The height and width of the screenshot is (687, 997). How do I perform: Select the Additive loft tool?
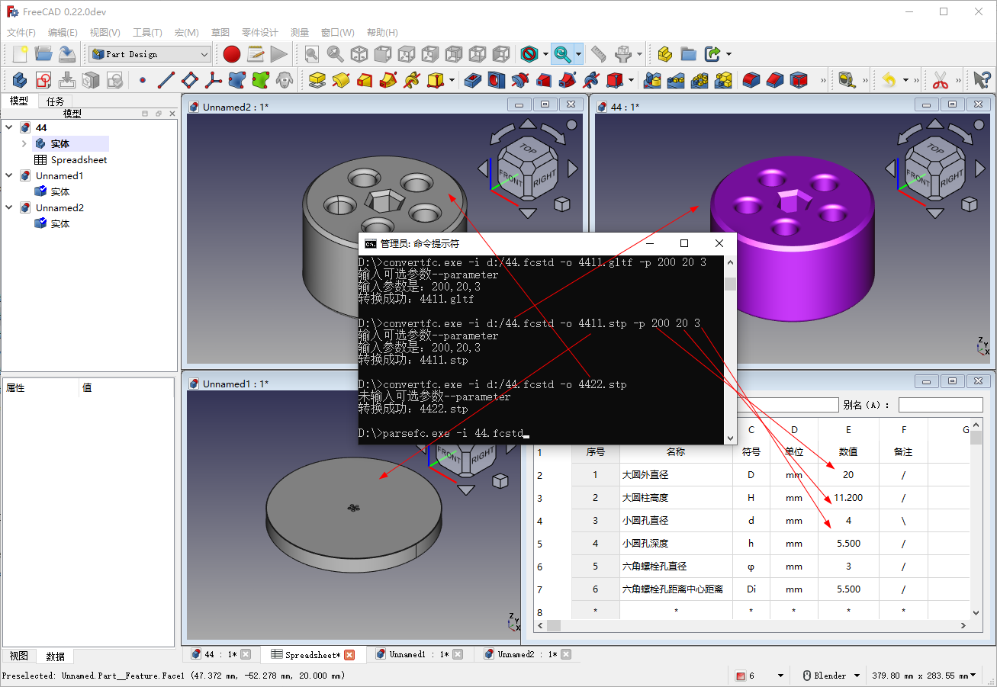click(x=364, y=79)
